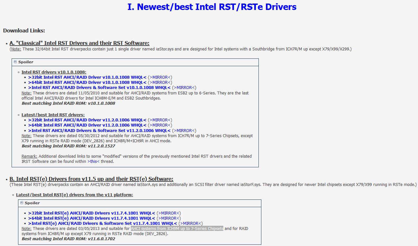418x246 pixels.
Task: Open MIRROR link for 64bit v11.7.4.1001 drivers
Action: (x=169, y=218)
